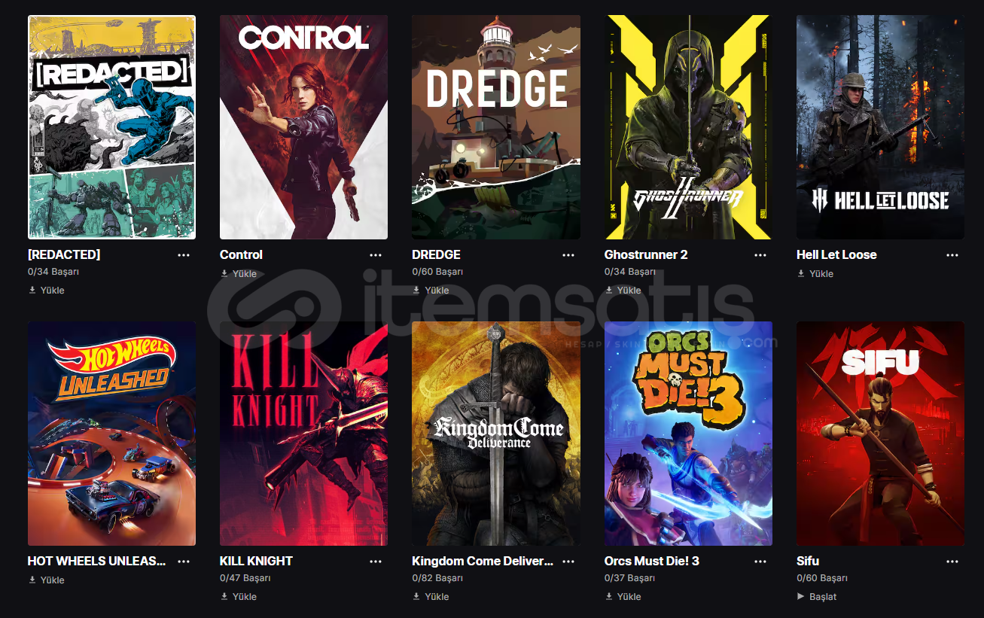Install DREDGE with the Yükle button
The height and width of the screenshot is (618, 984).
[431, 290]
